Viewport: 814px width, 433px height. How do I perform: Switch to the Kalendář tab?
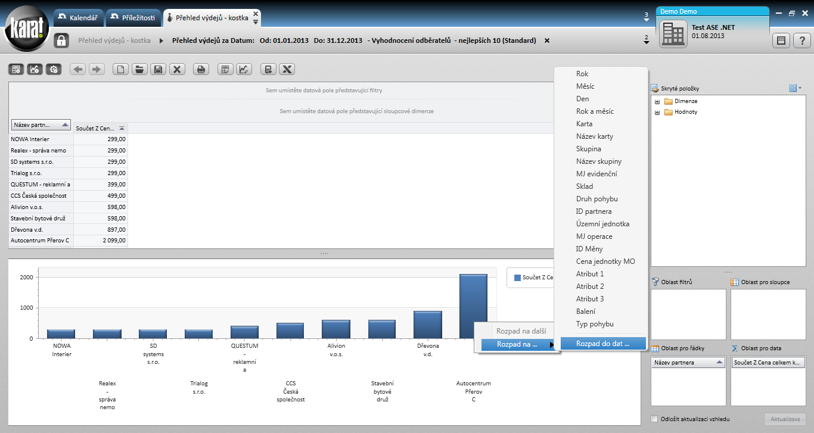click(x=78, y=18)
